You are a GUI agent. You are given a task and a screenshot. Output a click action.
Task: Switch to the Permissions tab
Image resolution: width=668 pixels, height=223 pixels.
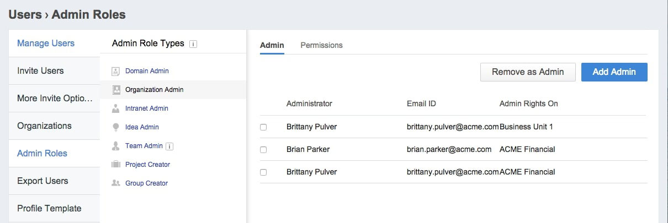pos(321,45)
